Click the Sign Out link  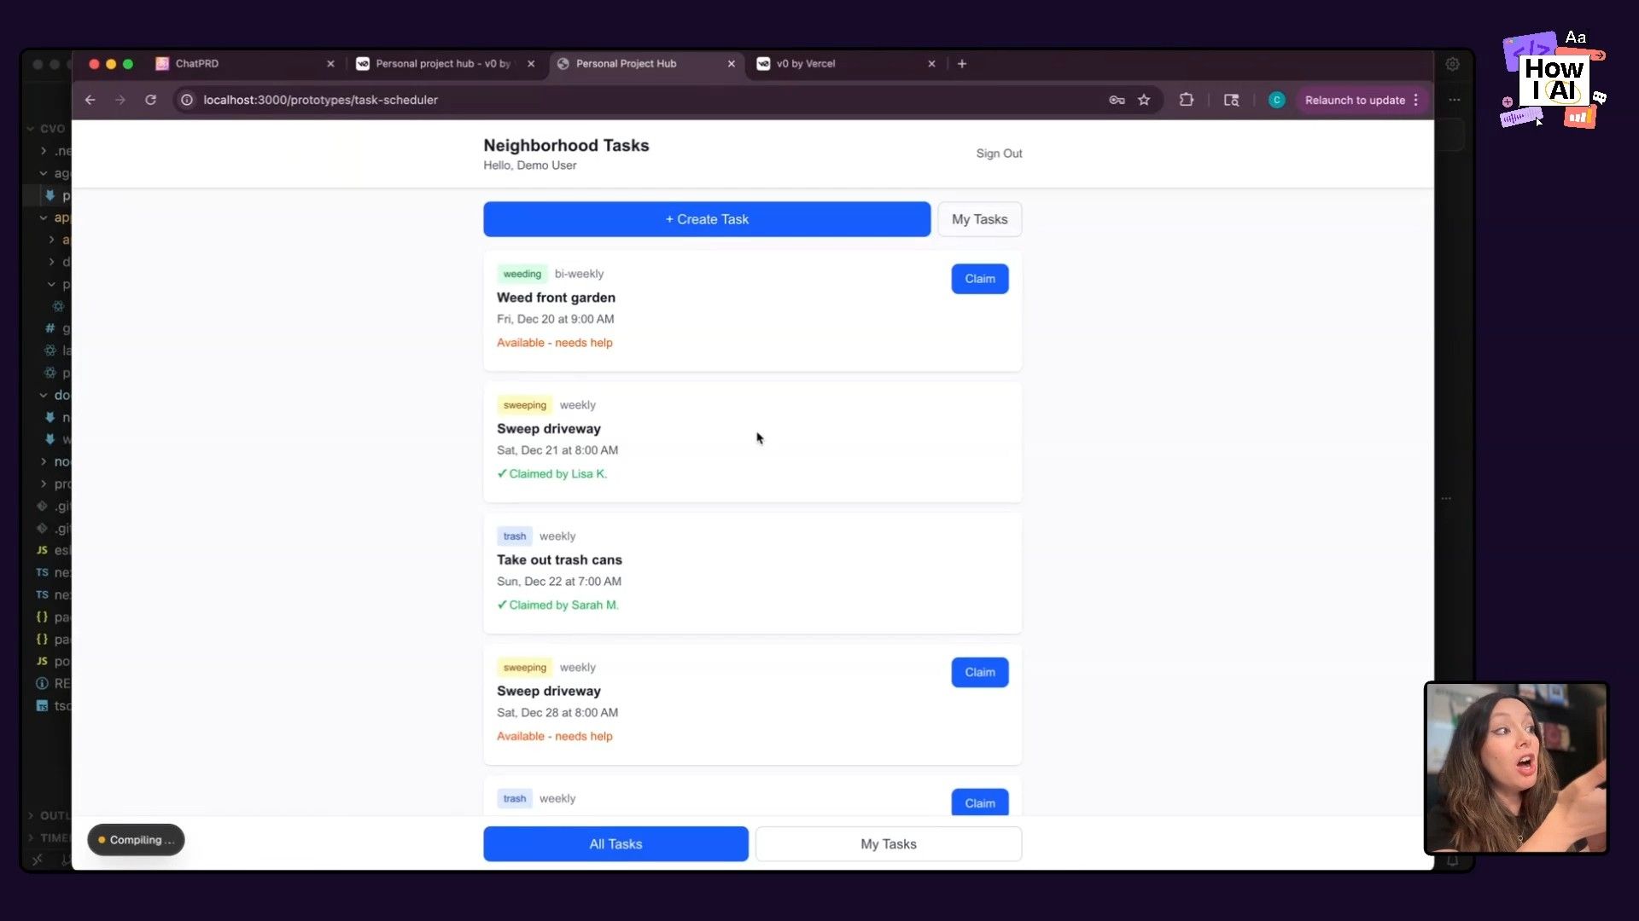(999, 153)
